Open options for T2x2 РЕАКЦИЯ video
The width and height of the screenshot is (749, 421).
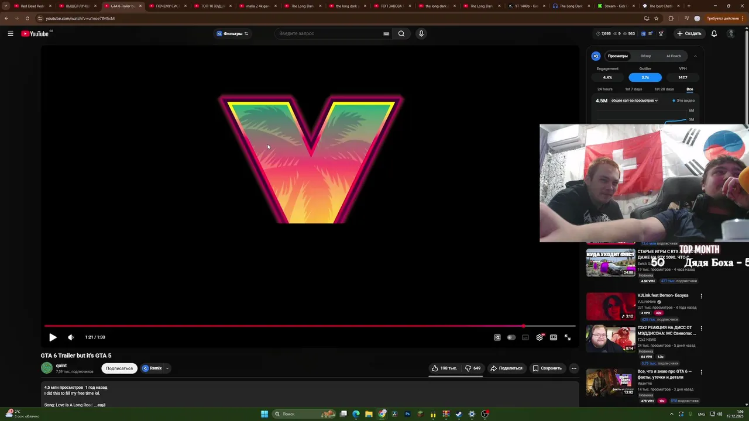pyautogui.click(x=702, y=329)
